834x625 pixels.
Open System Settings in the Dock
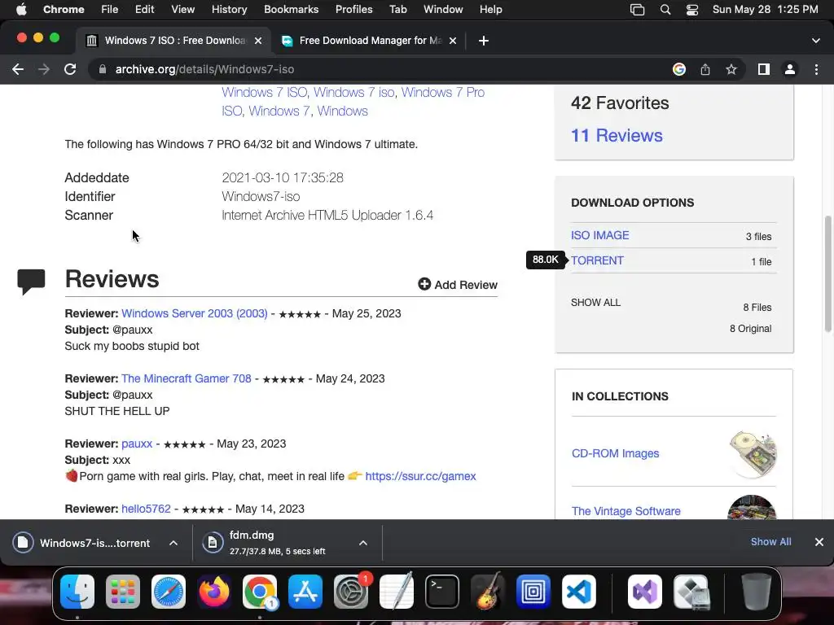351,591
